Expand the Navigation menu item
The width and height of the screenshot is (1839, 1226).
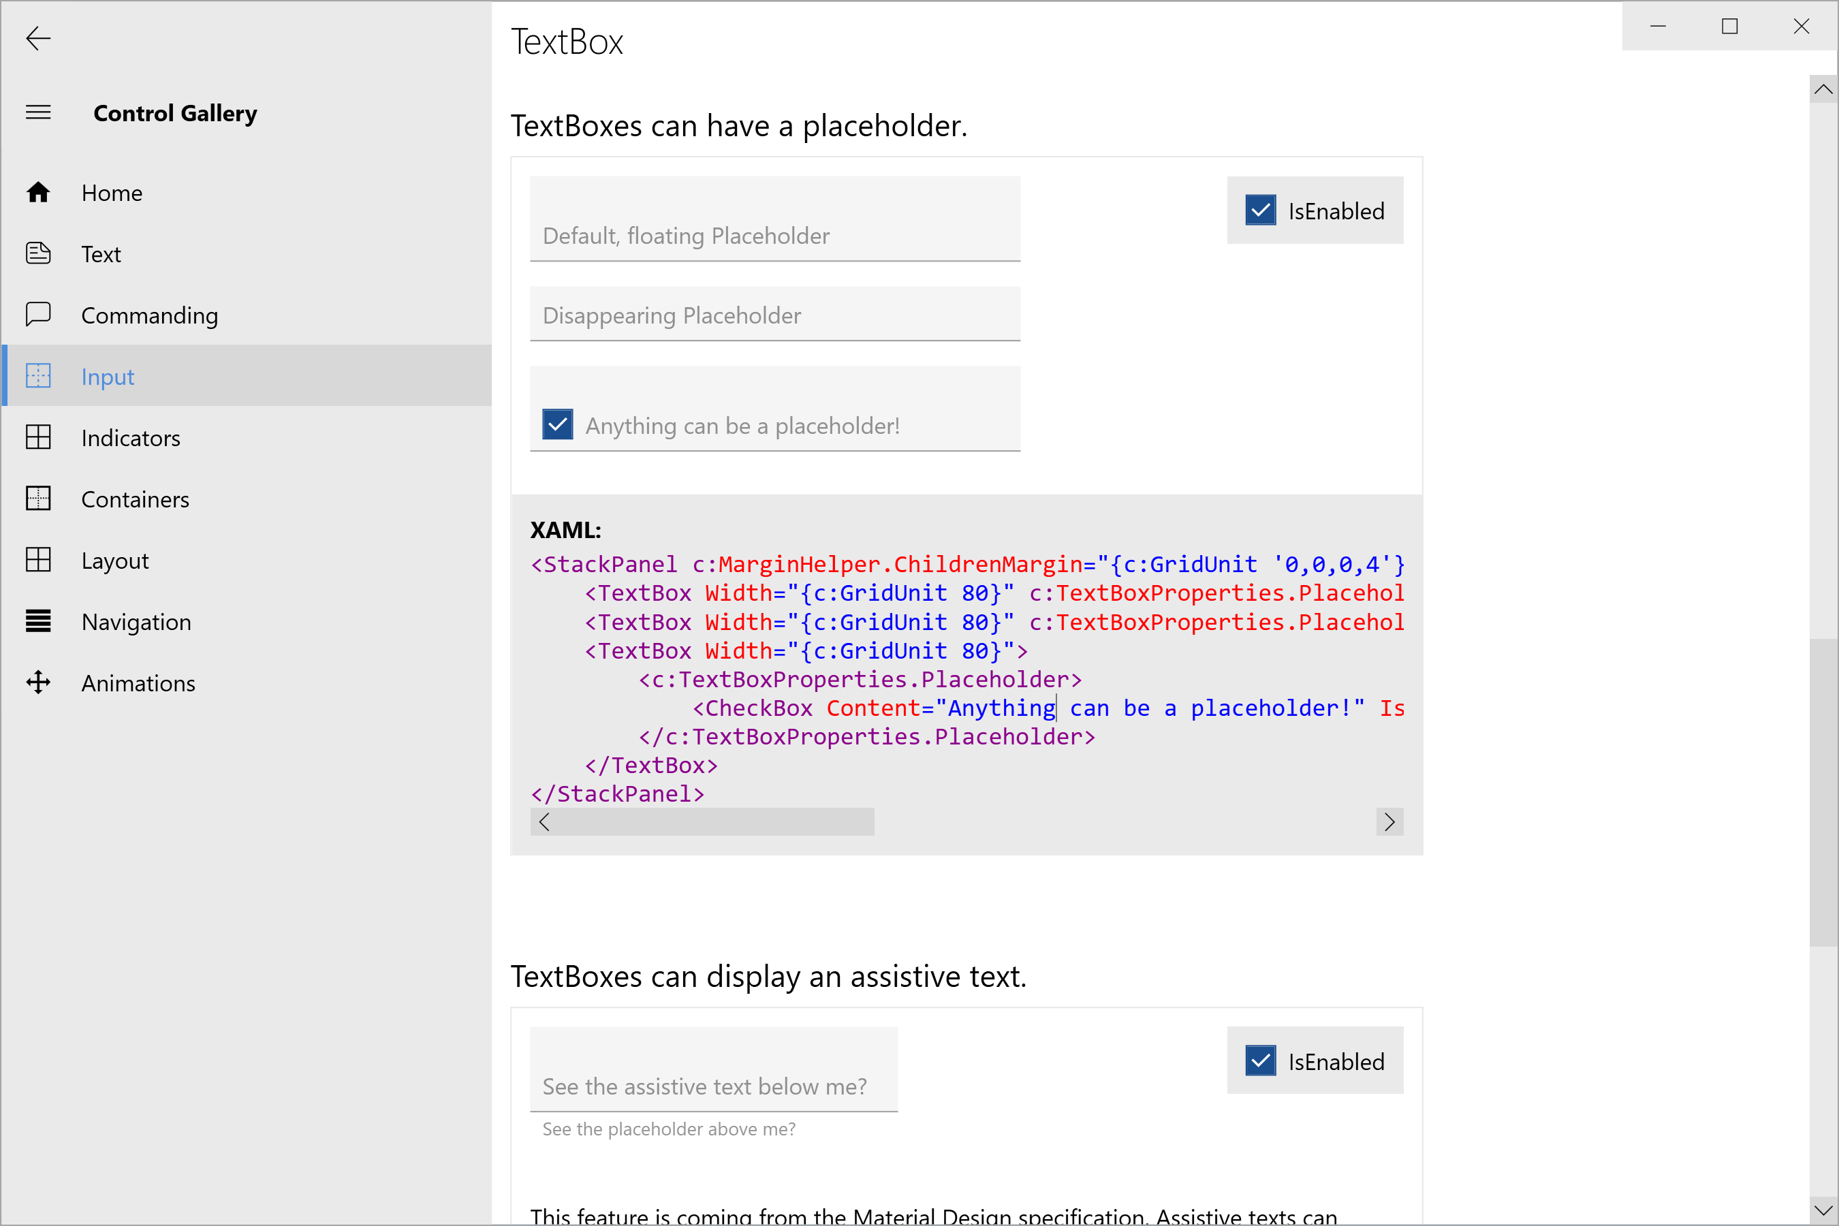pos(136,621)
